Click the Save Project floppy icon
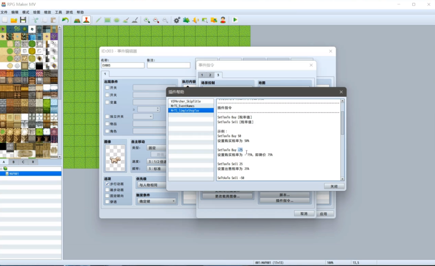The height and width of the screenshot is (266, 435). tap(23, 20)
